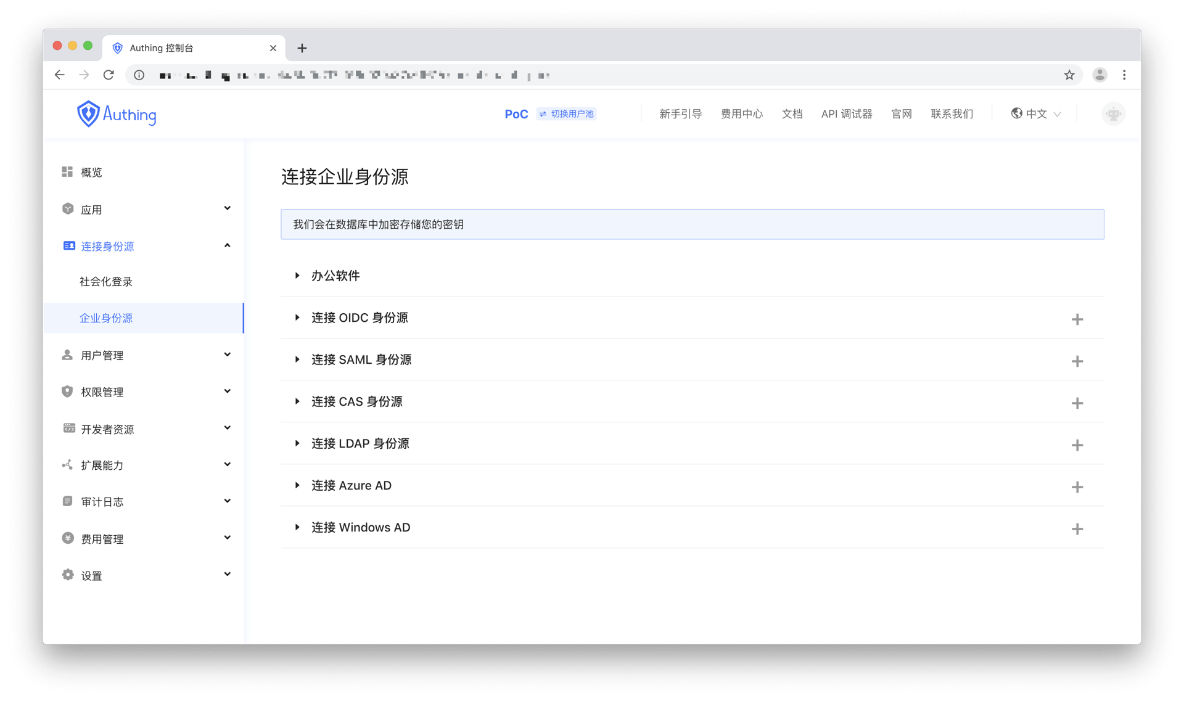Viewport: 1184px width, 701px height.
Task: Click the plus icon for Azure AD
Action: pos(1077,487)
